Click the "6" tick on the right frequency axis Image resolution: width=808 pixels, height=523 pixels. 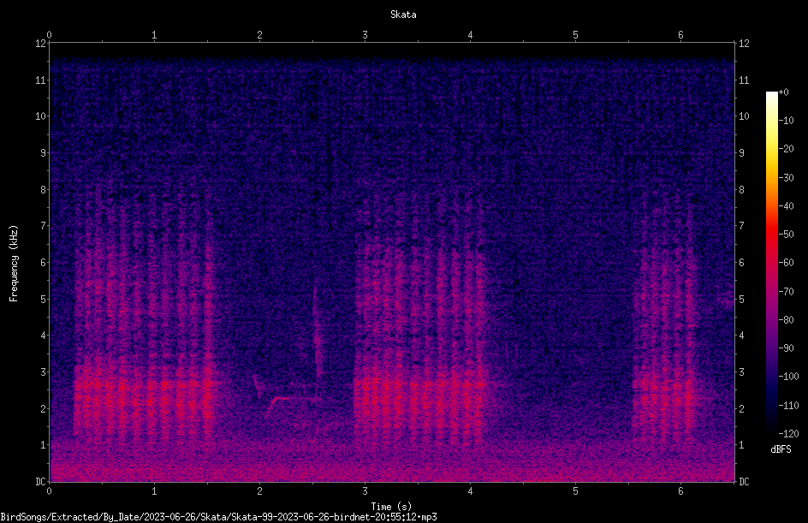741,262
